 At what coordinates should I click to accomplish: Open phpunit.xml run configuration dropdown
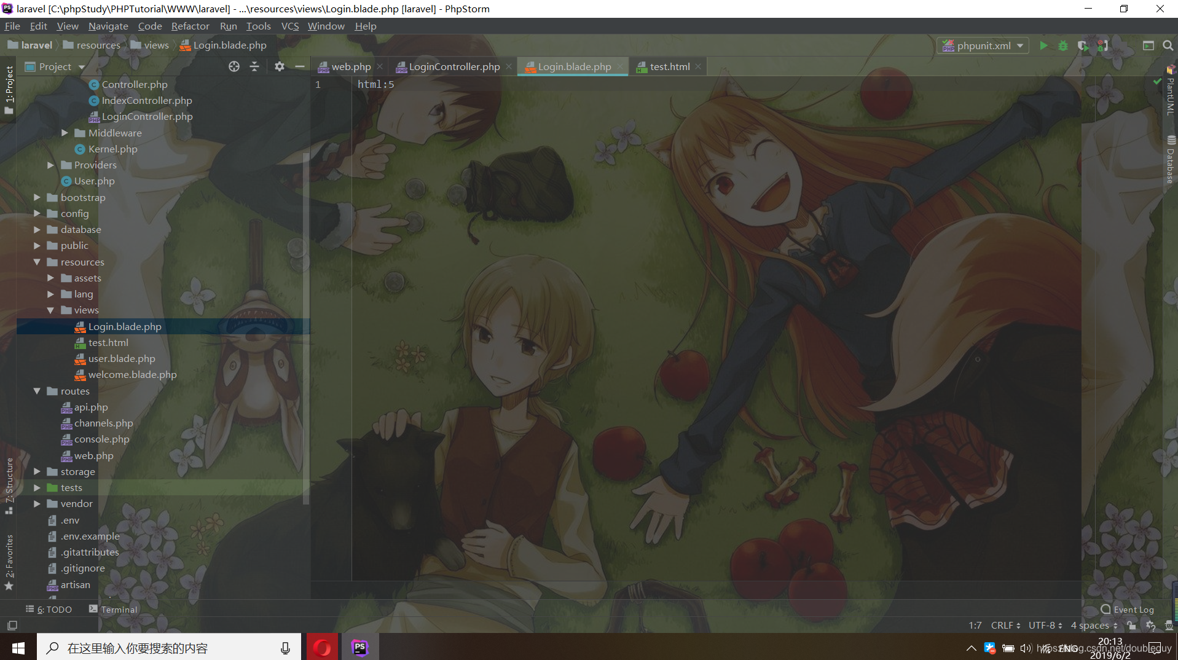click(983, 45)
